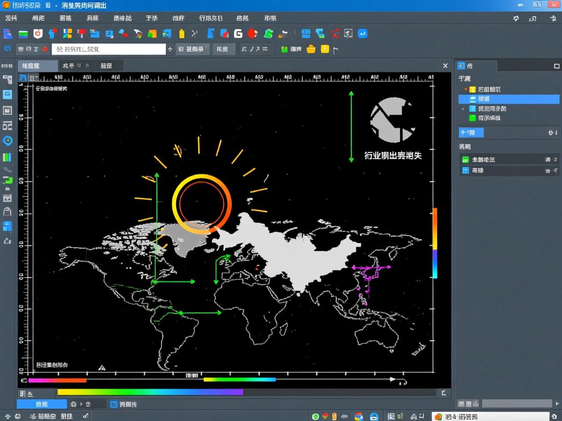Image resolution: width=562 pixels, height=421 pixels.
Task: Click the white letter G icon in toolbar
Action: (238, 34)
